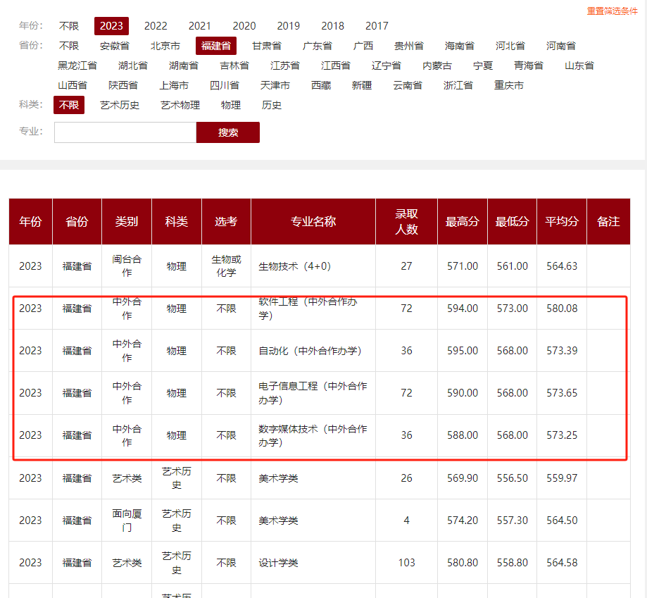Select year 2022 filter
The width and height of the screenshot is (647, 598).
156,26
